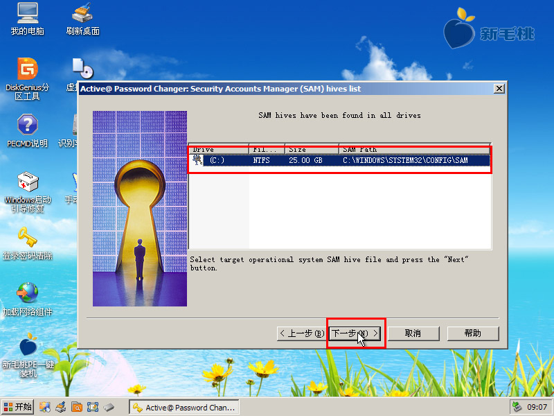The width and height of the screenshot is (554, 416).
Task: Click the paintbrush quick launch taskbar icon
Action: pos(61,407)
